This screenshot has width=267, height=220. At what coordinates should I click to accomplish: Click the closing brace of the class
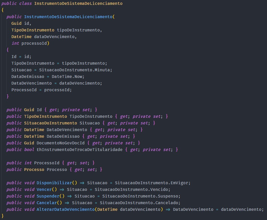coord(2,216)
